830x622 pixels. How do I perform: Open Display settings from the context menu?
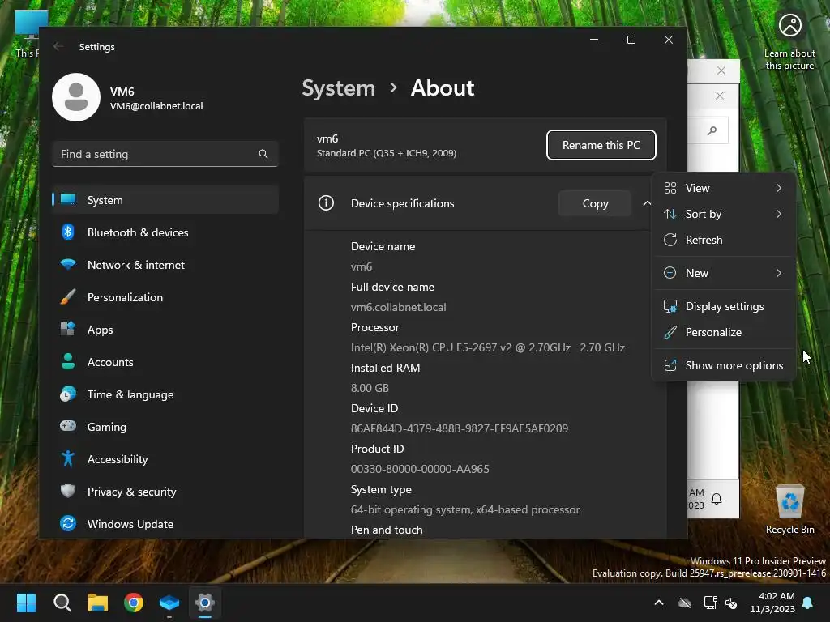click(724, 306)
